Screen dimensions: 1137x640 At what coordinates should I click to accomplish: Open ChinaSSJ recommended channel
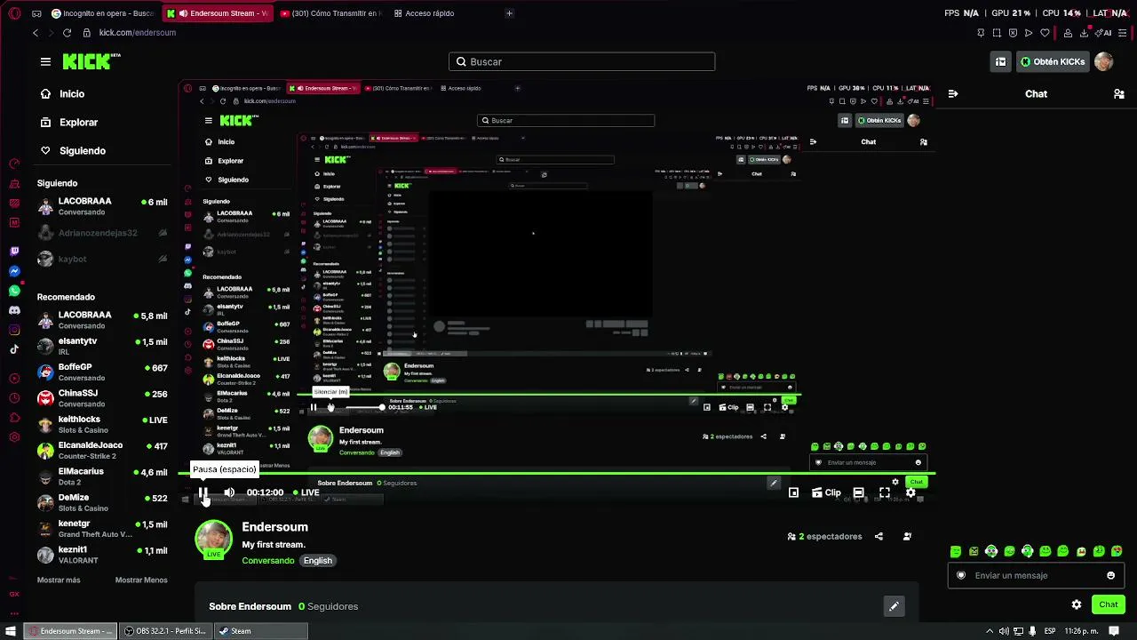[x=102, y=398]
